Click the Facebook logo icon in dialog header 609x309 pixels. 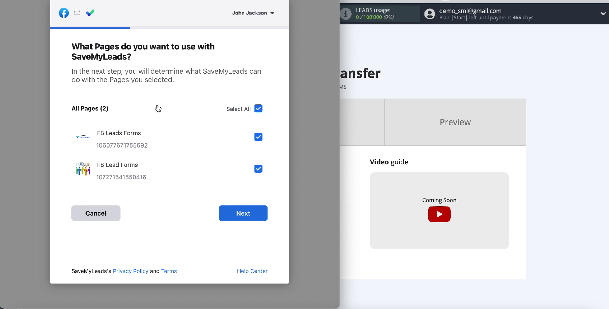64,13
